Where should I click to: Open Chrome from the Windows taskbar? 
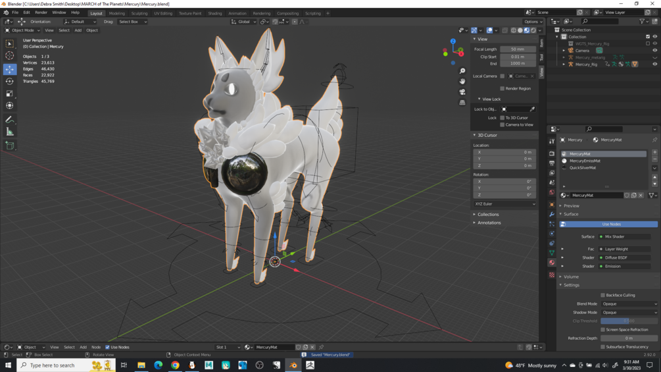coord(175,365)
